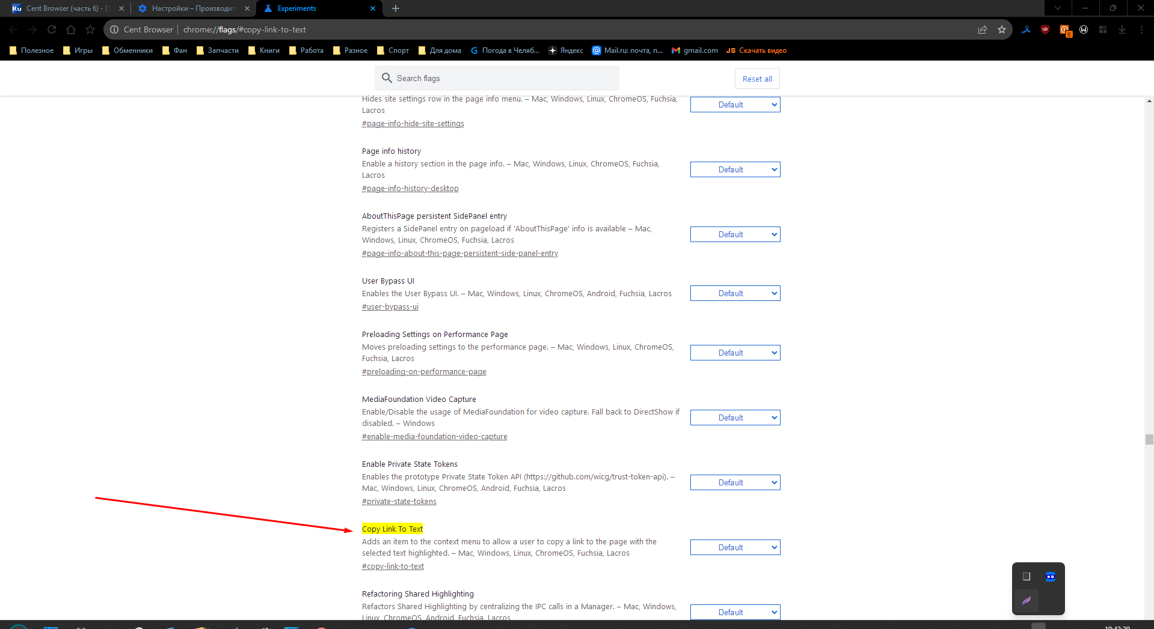Click the blue XO icon in floating panel
This screenshot has width=1154, height=629.
click(x=1051, y=577)
